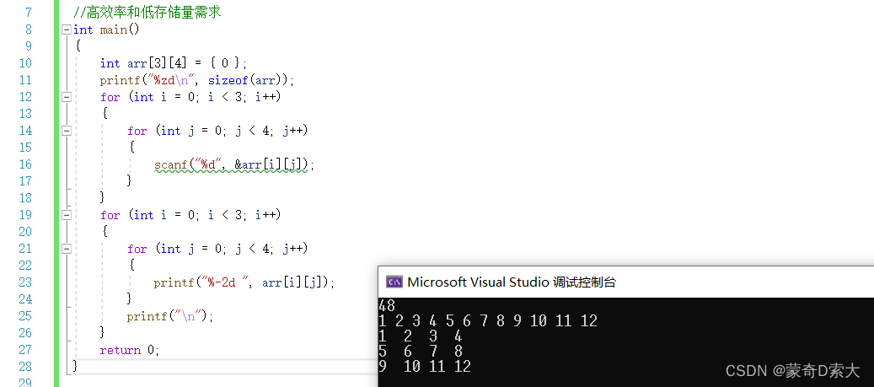The width and height of the screenshot is (874, 387).
Task: Click the &arr[i][j] argument in scanf
Action: point(271,164)
